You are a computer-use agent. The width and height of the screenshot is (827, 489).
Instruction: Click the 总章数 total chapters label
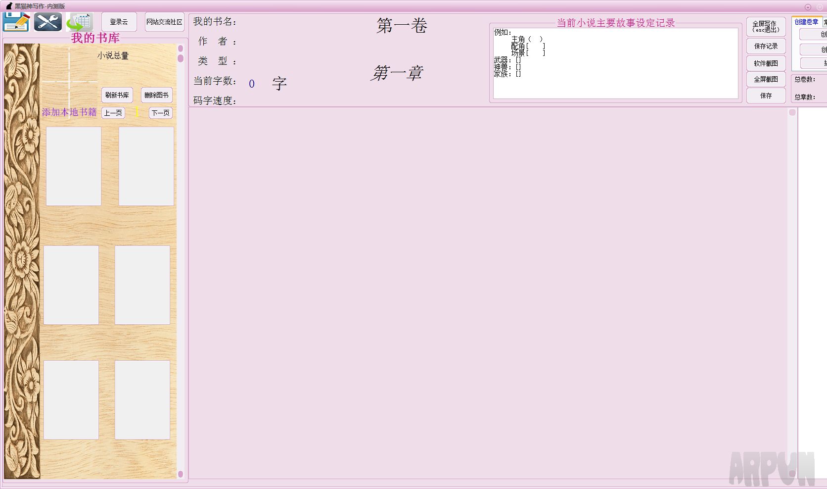pyautogui.click(x=805, y=97)
